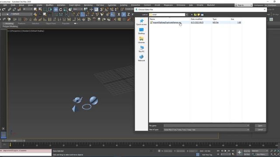Open the layer dropdown showing 0 (default)
The width and height of the screenshot is (280, 157).
pyautogui.click(x=17, y=14)
